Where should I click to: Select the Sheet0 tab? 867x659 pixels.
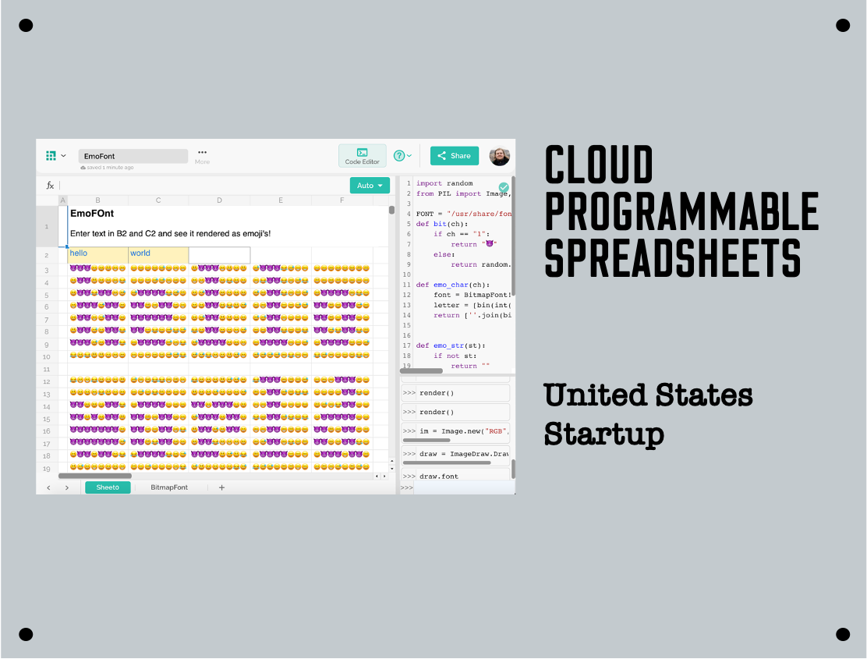(108, 487)
